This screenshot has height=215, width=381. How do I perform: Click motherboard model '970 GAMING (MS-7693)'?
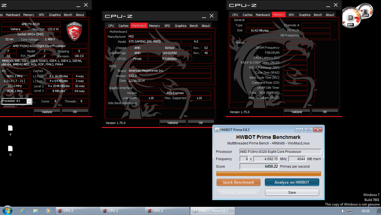click(155, 41)
